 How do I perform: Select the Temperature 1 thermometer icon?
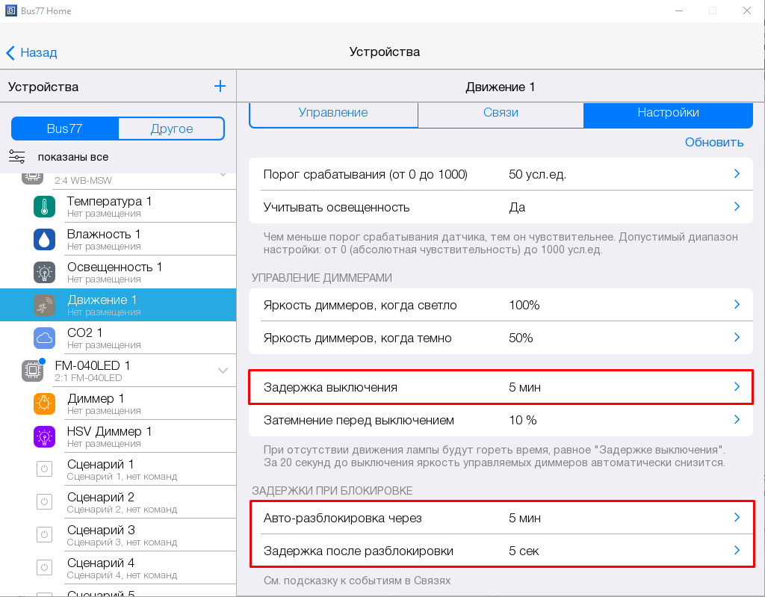[x=45, y=206]
